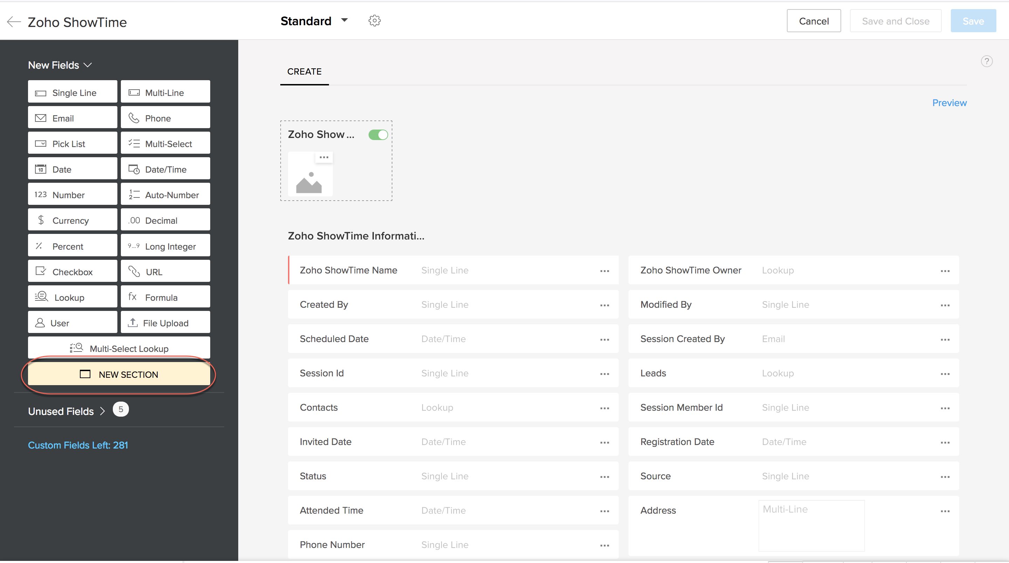
Task: Click the Preview link
Action: [949, 103]
